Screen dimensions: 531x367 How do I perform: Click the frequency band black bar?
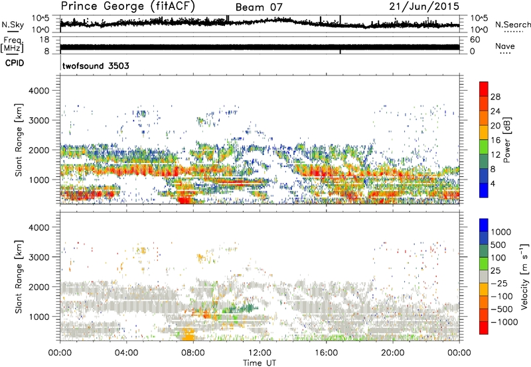tap(260, 47)
